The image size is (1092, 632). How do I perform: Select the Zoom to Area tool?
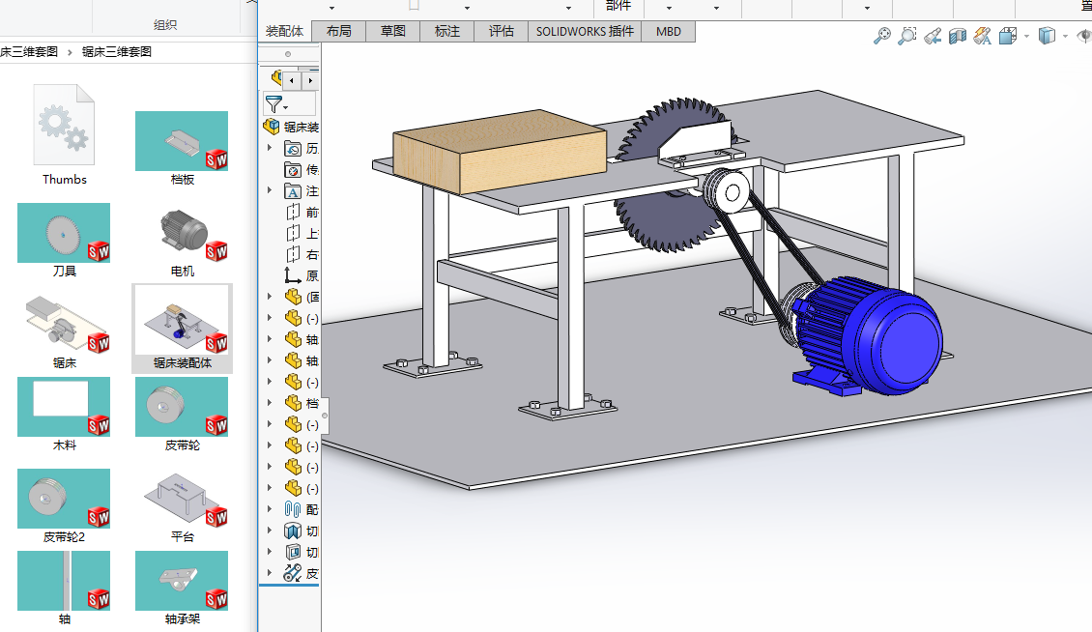coord(906,36)
